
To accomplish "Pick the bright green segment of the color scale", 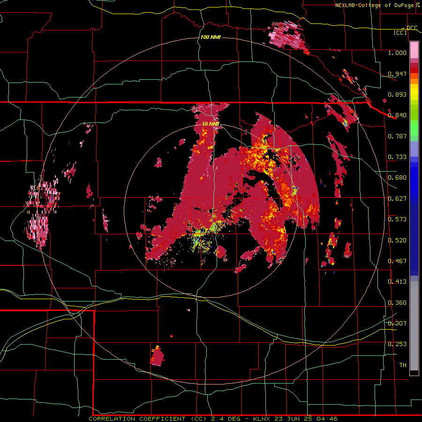I will 414,128.
